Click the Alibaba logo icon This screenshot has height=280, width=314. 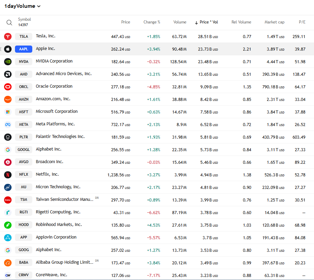pos(8,263)
